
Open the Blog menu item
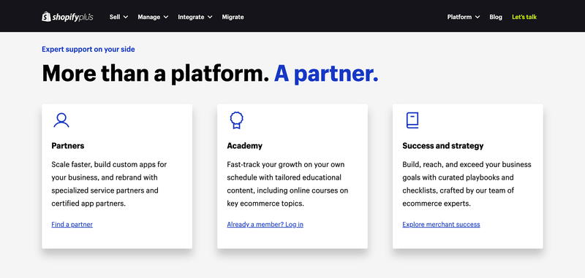point(496,17)
